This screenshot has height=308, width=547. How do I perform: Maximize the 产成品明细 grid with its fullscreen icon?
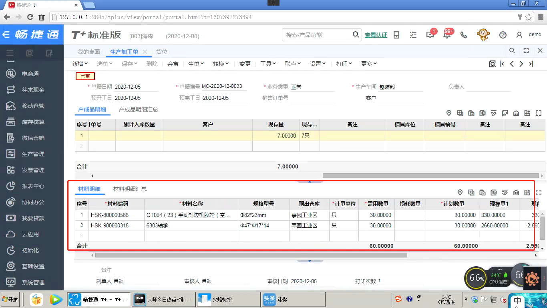point(539,113)
